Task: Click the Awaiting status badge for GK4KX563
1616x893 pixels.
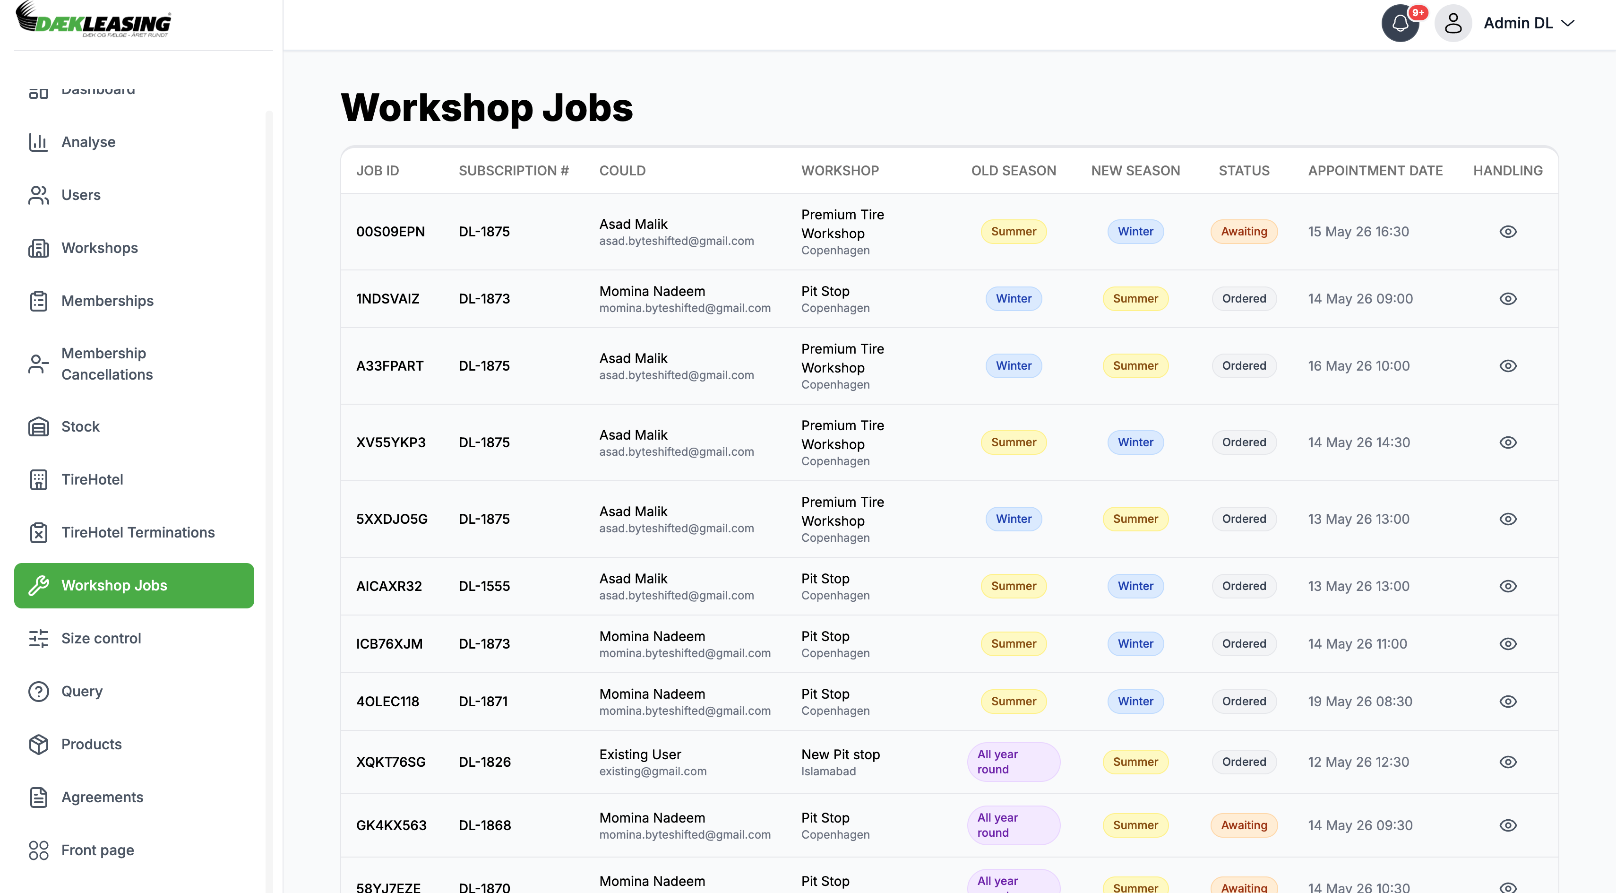Action: [x=1243, y=825]
